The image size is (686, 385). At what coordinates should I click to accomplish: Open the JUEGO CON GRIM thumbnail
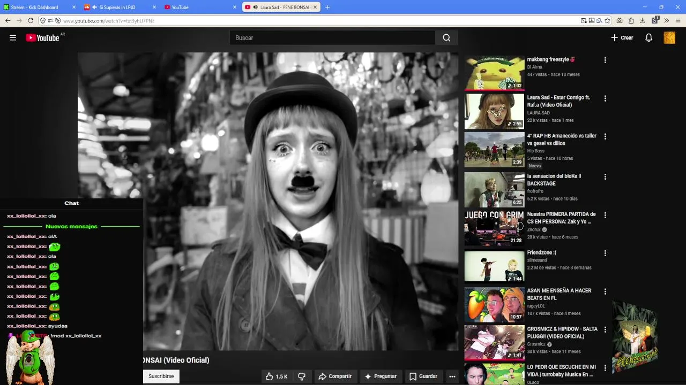pyautogui.click(x=494, y=228)
